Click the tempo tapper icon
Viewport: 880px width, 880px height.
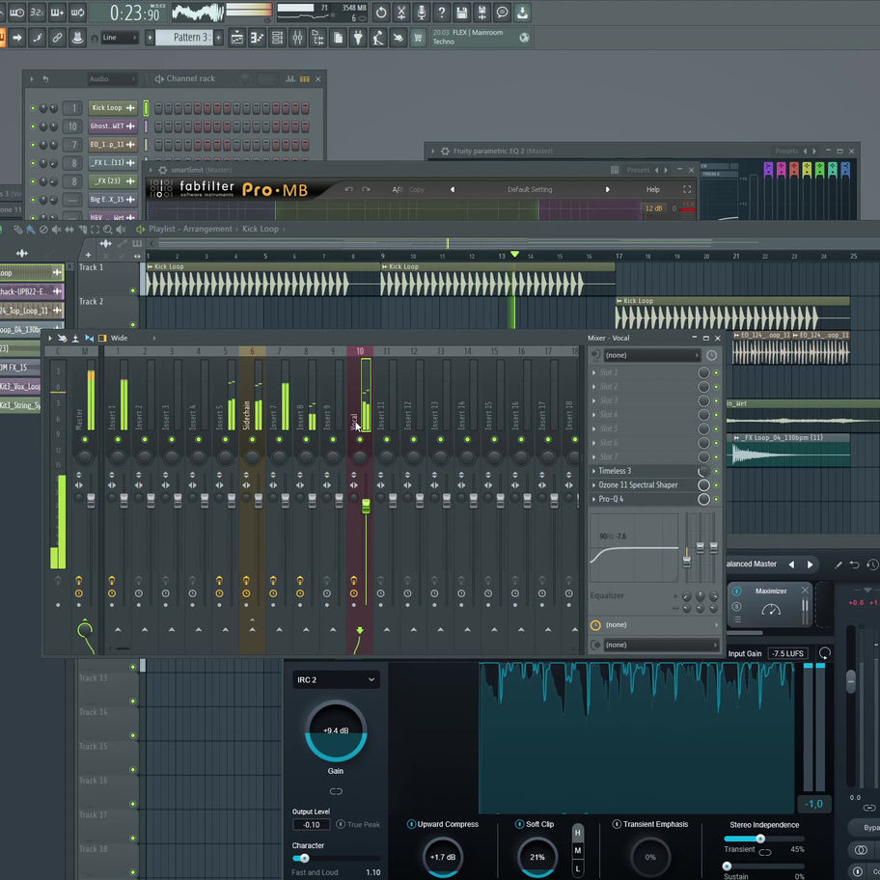click(x=378, y=38)
